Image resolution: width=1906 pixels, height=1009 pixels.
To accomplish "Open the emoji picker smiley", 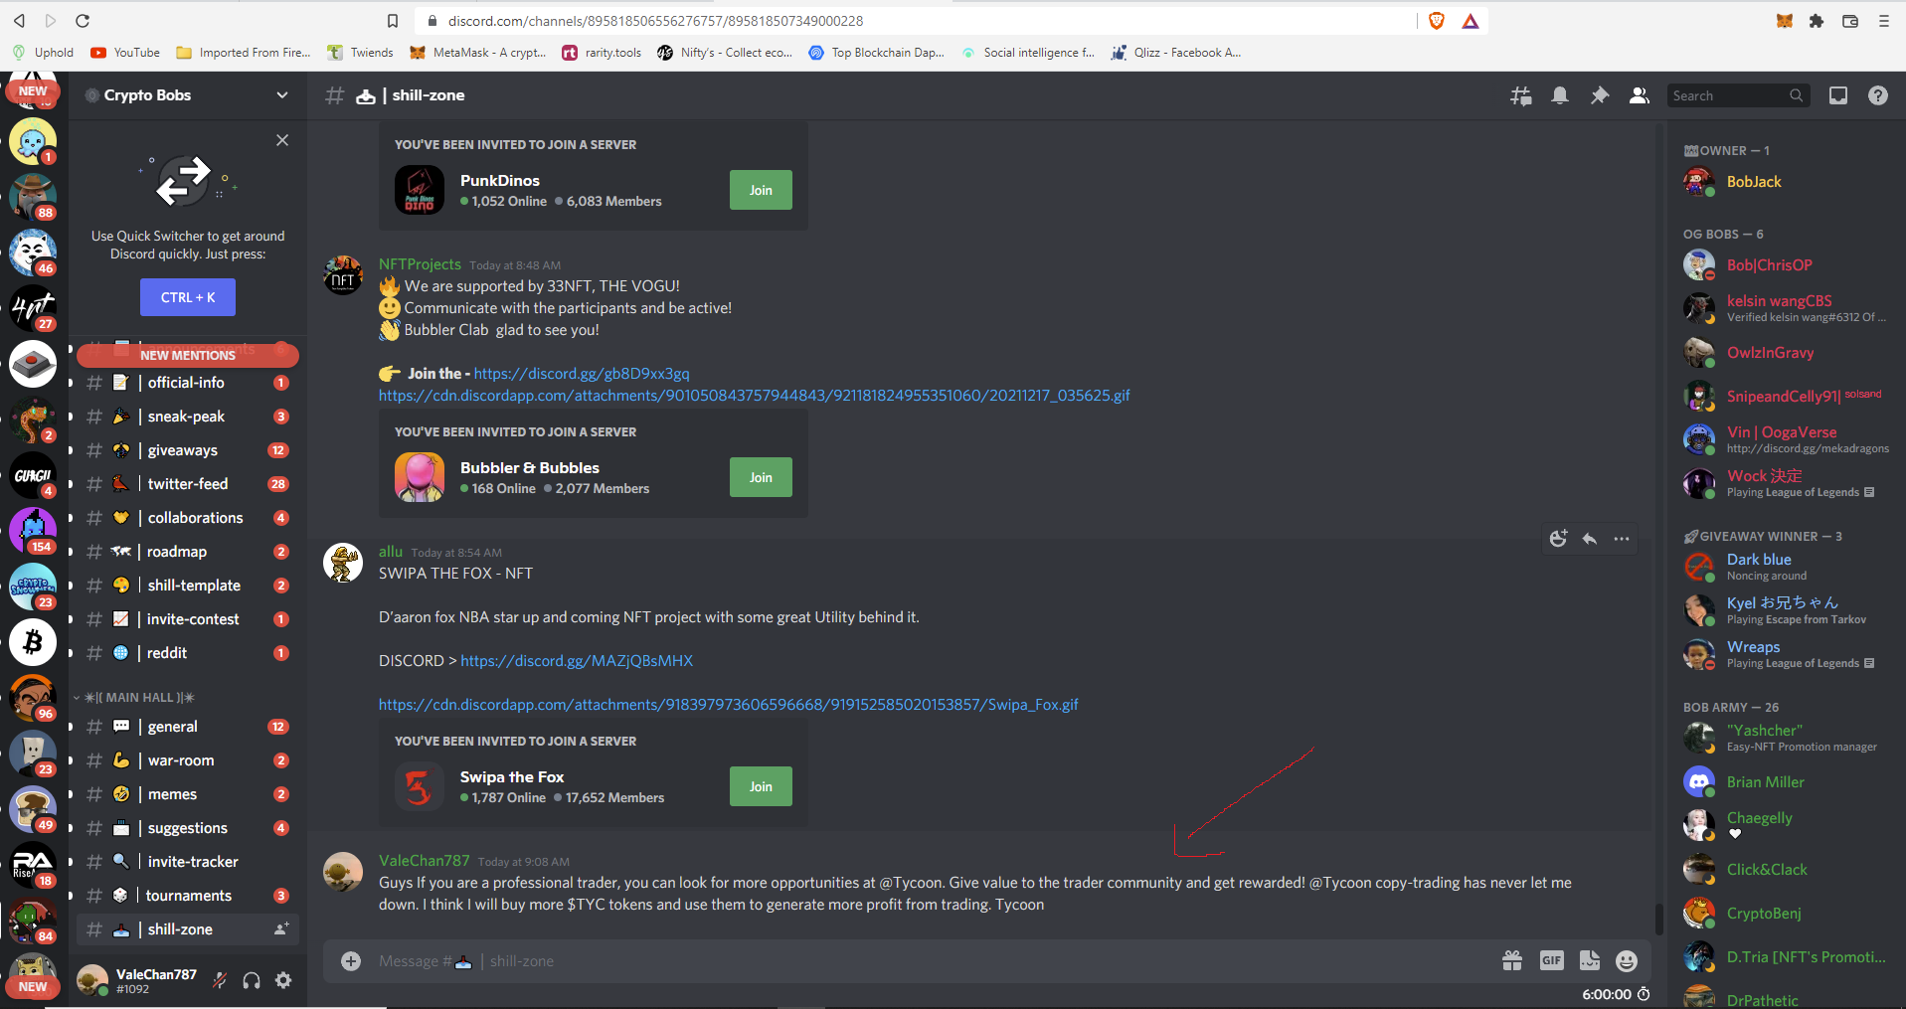I will pyautogui.click(x=1627, y=960).
